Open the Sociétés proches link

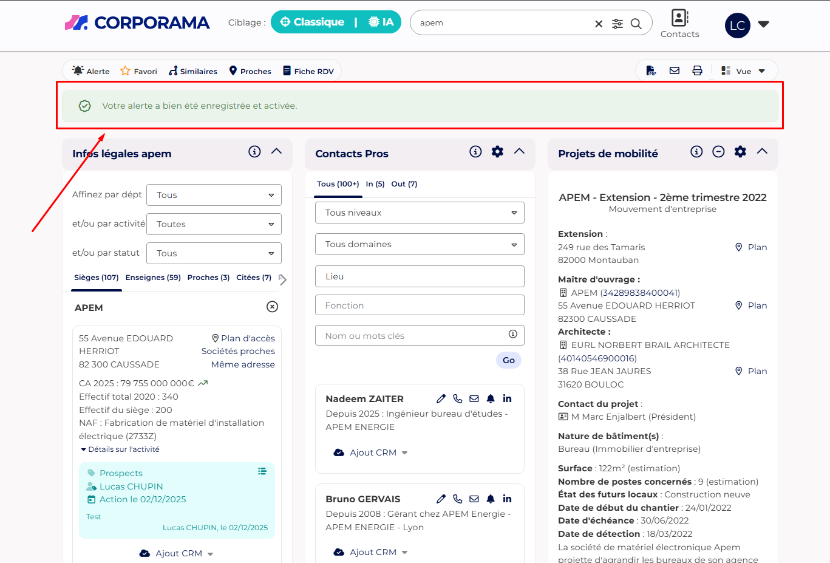[238, 351]
